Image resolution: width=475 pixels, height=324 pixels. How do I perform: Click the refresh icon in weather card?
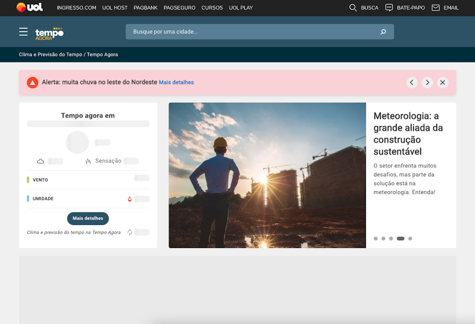129,232
